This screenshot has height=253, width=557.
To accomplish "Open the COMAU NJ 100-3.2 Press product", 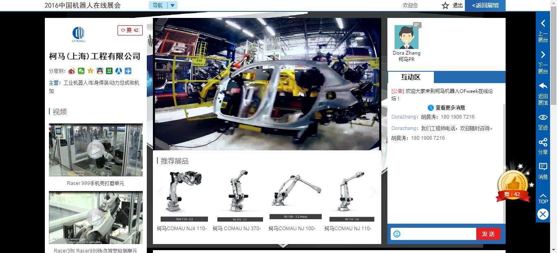I will (296, 196).
